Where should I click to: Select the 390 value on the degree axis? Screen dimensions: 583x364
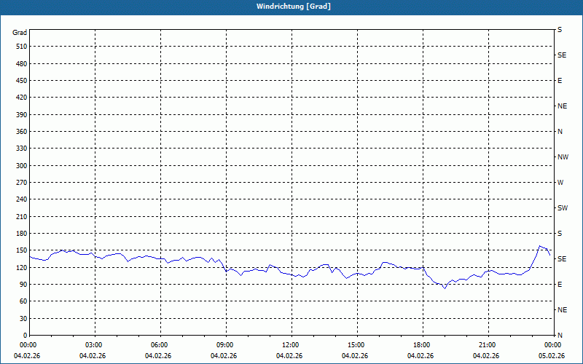click(x=22, y=115)
